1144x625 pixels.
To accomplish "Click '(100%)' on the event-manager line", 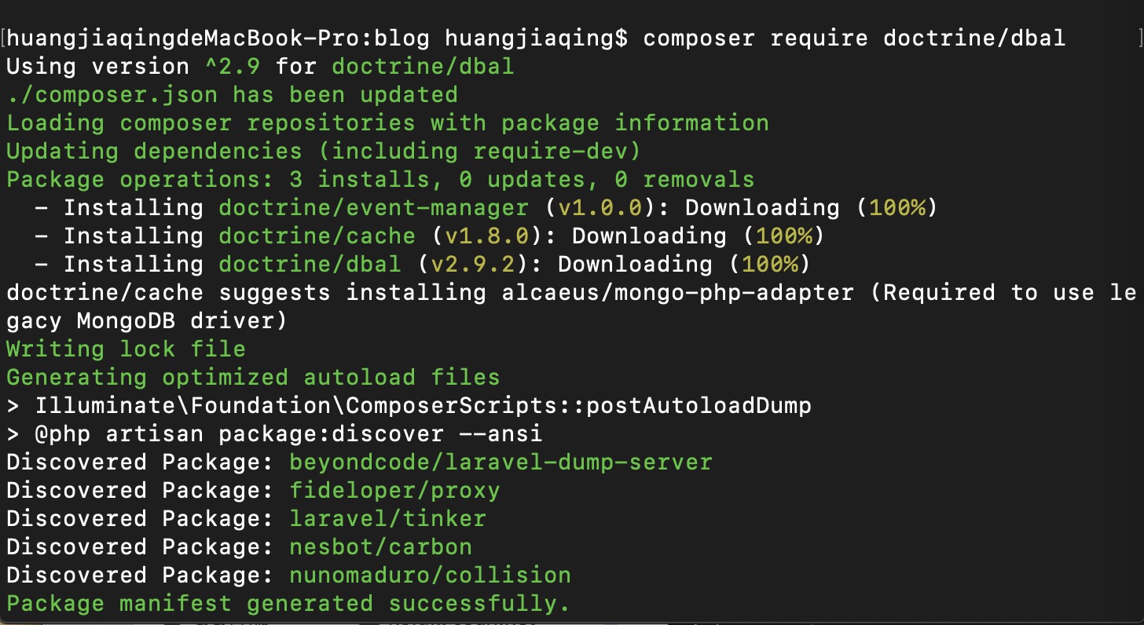I will pos(896,207).
